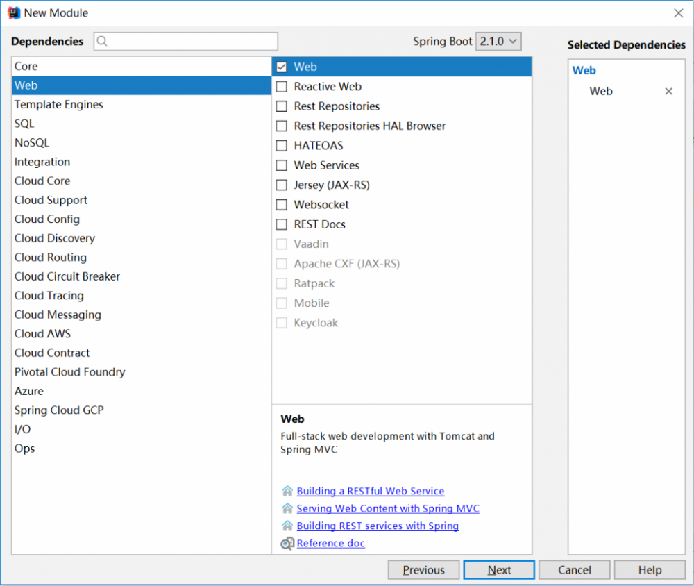694x586 pixels.
Task: Click the Reference doc icon
Action: (x=287, y=544)
